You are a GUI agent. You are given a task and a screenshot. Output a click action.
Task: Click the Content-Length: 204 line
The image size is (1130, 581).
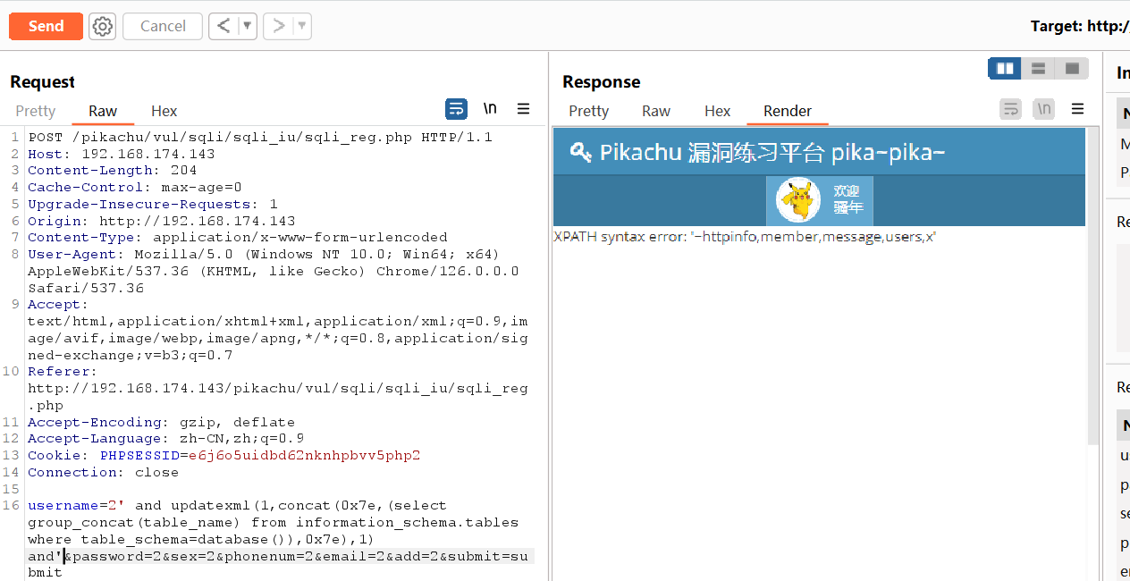(113, 171)
